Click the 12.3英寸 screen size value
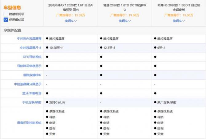The height and width of the screenshot is (139, 206). (x=109, y=48)
